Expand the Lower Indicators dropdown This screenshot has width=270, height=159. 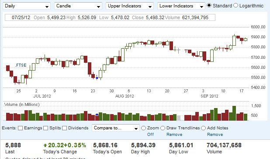coord(181,6)
